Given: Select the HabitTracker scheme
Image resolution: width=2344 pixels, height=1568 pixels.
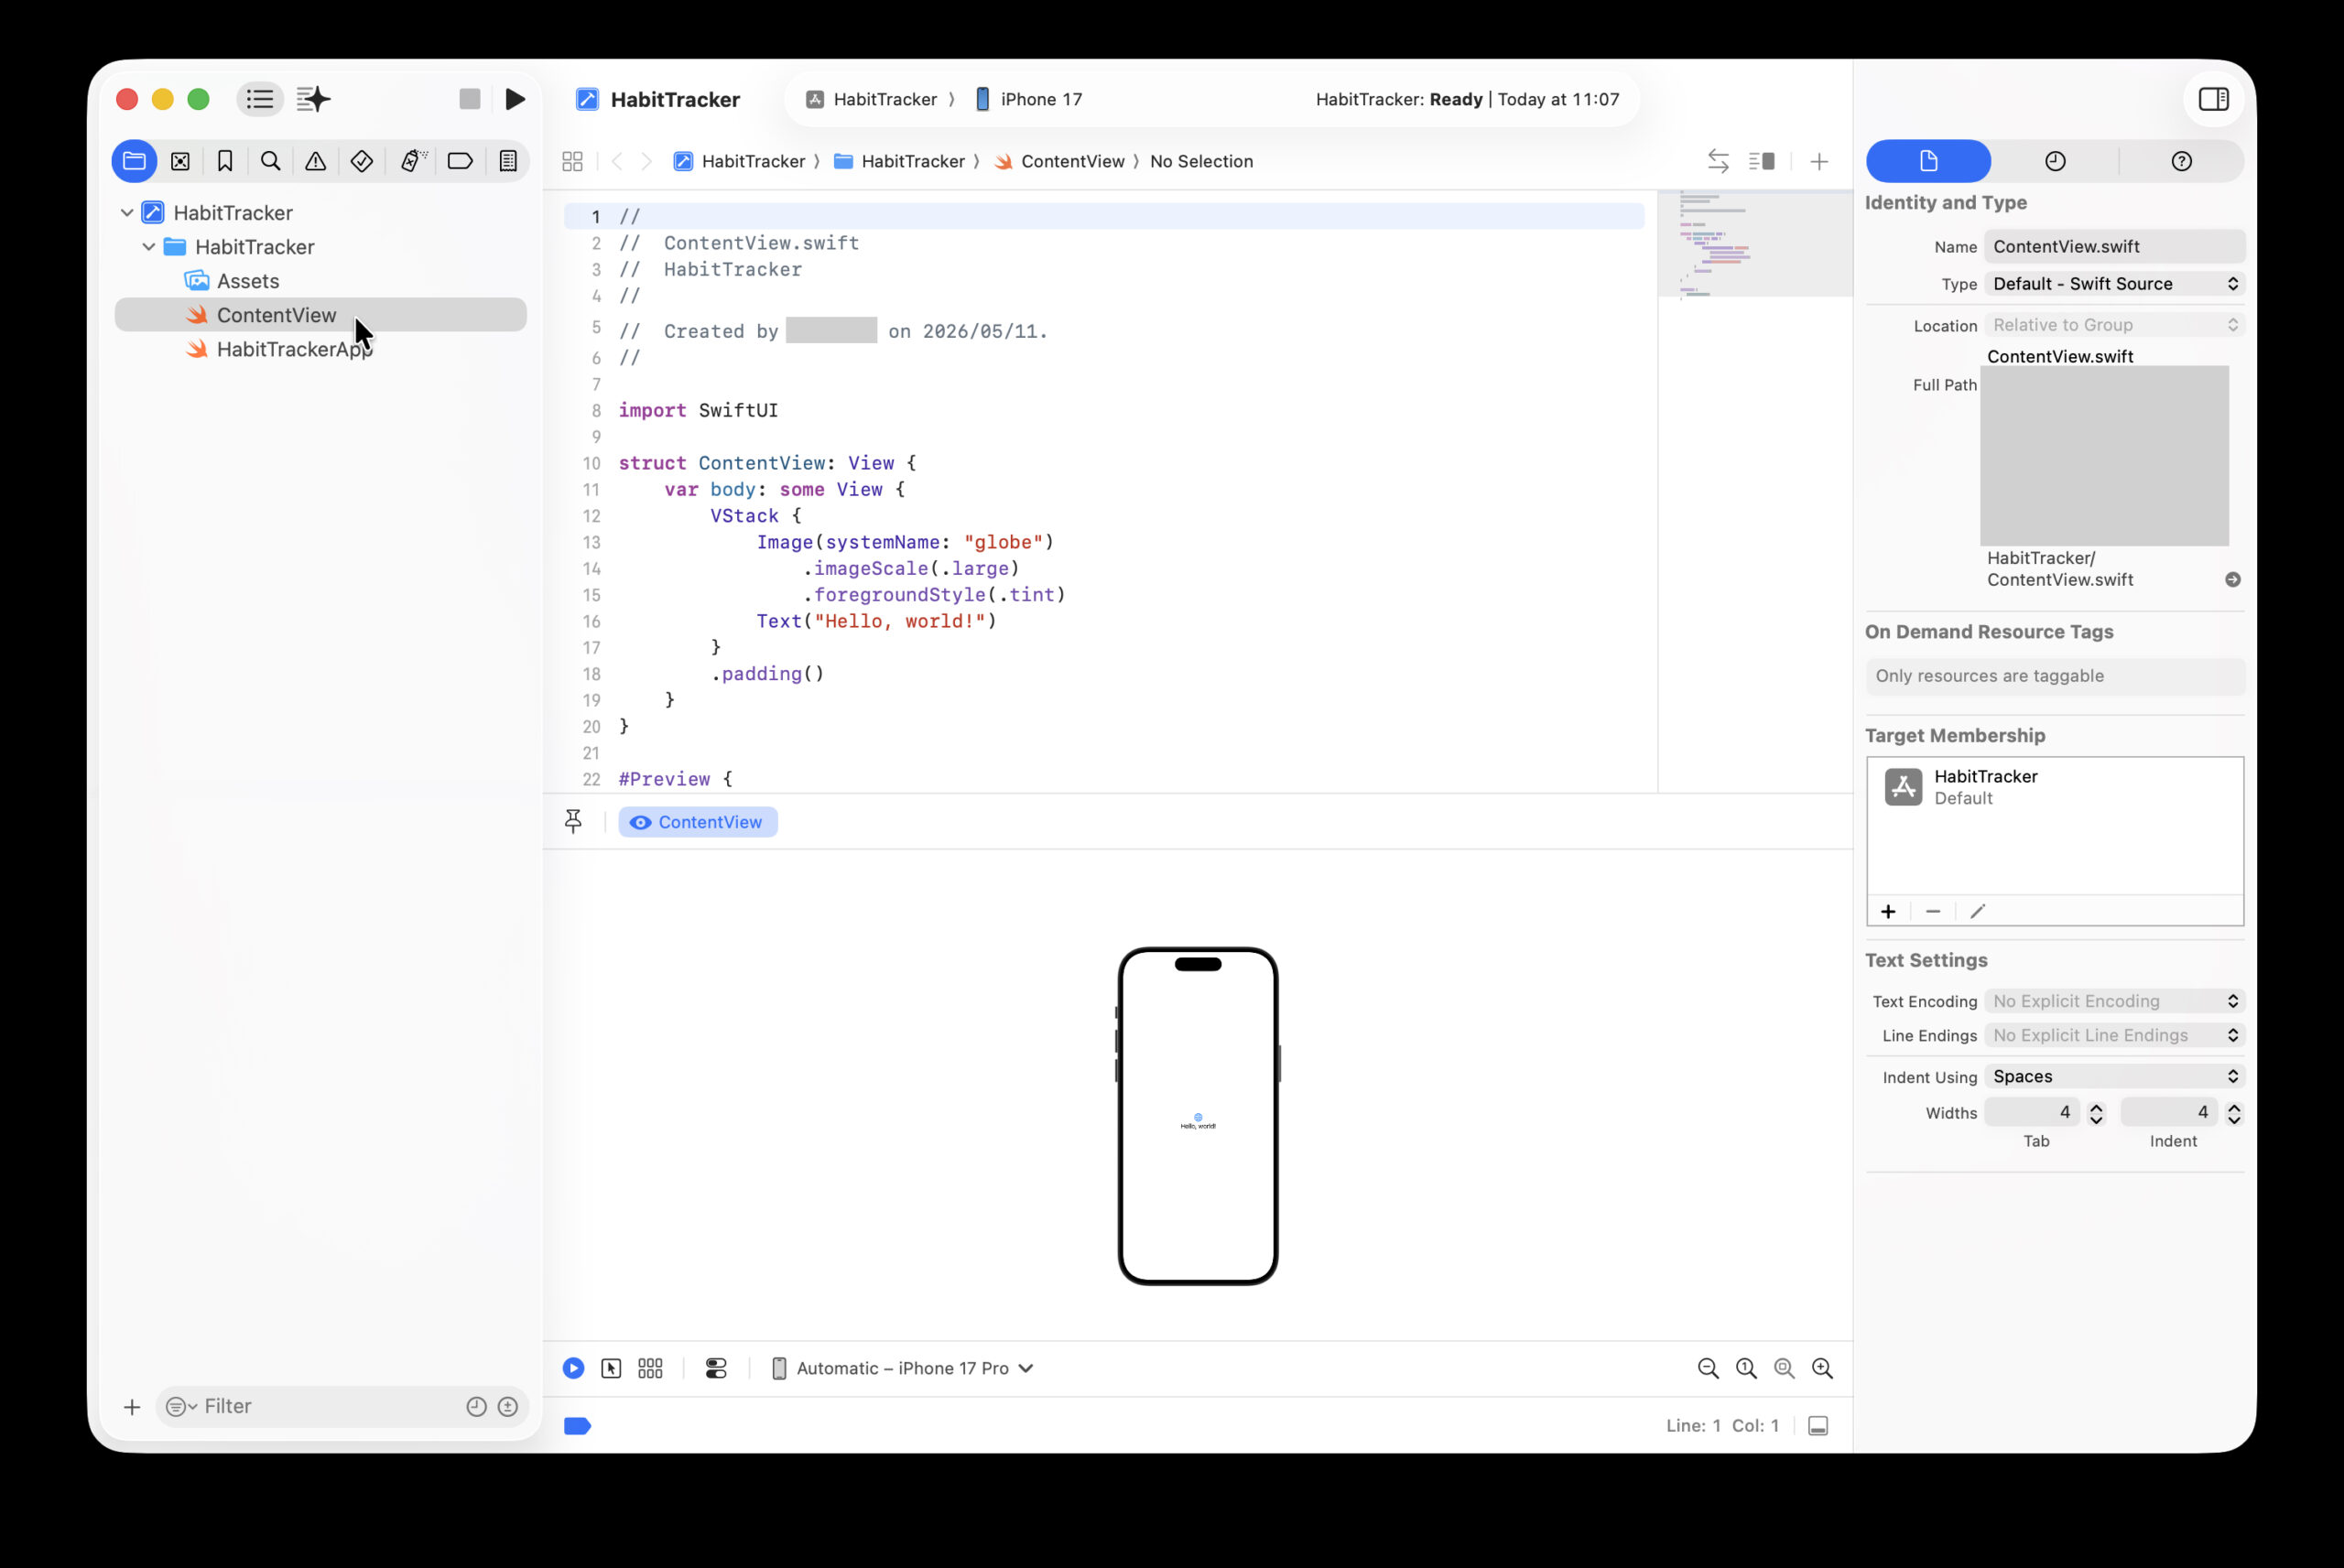Looking at the screenshot, I should click(x=872, y=99).
